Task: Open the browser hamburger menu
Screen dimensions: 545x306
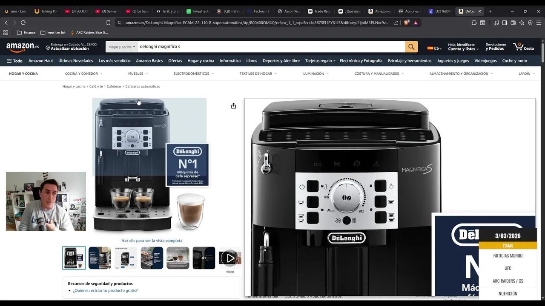Action: click(539, 23)
